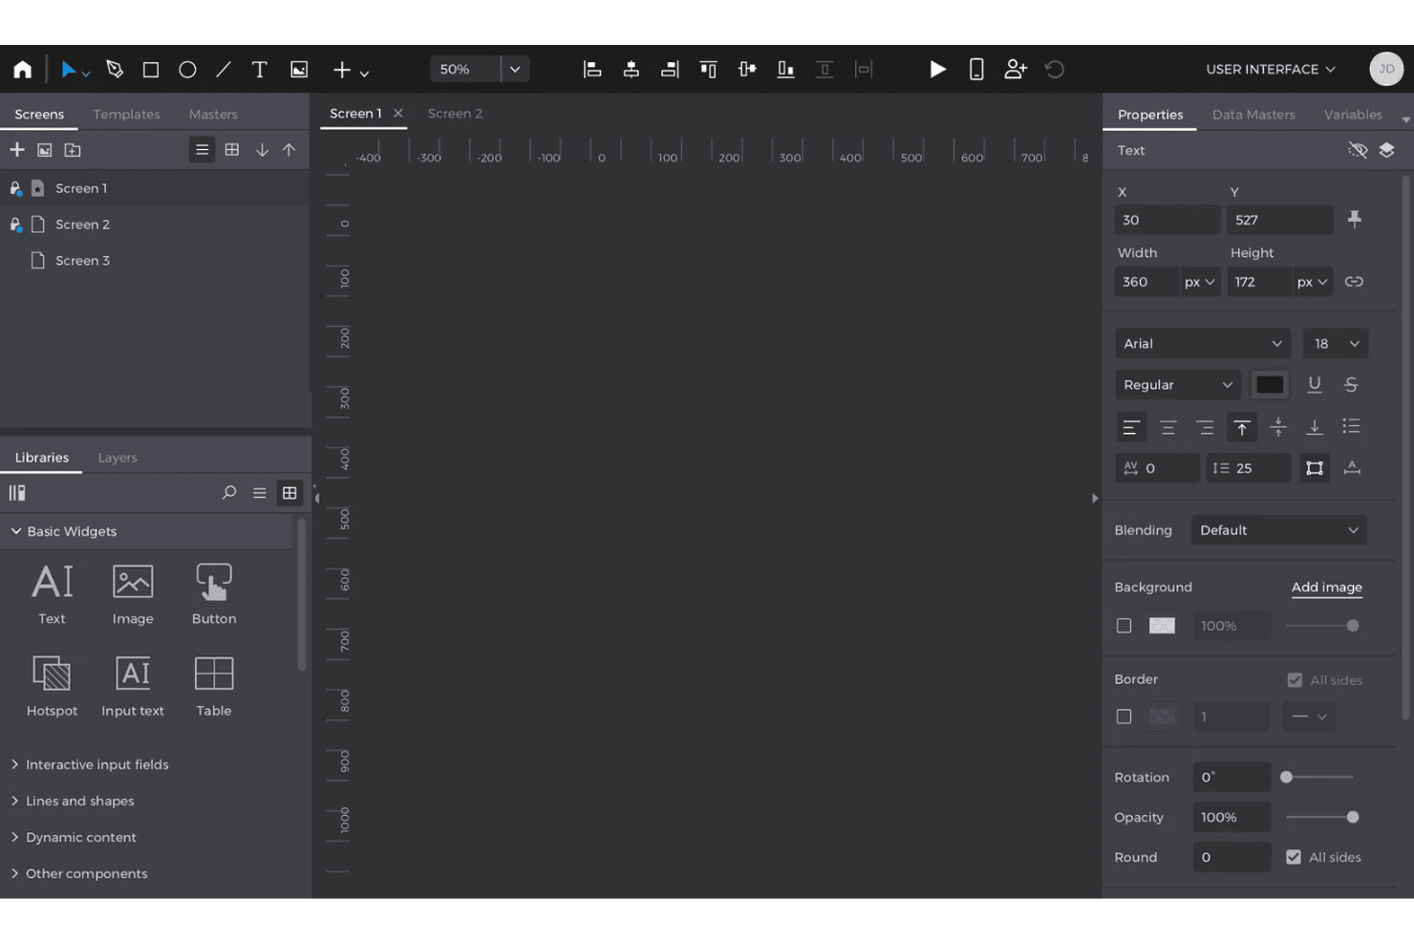Screen dimensions: 1414x943
Task: Click the undo arrow icon
Action: [x=1055, y=70]
